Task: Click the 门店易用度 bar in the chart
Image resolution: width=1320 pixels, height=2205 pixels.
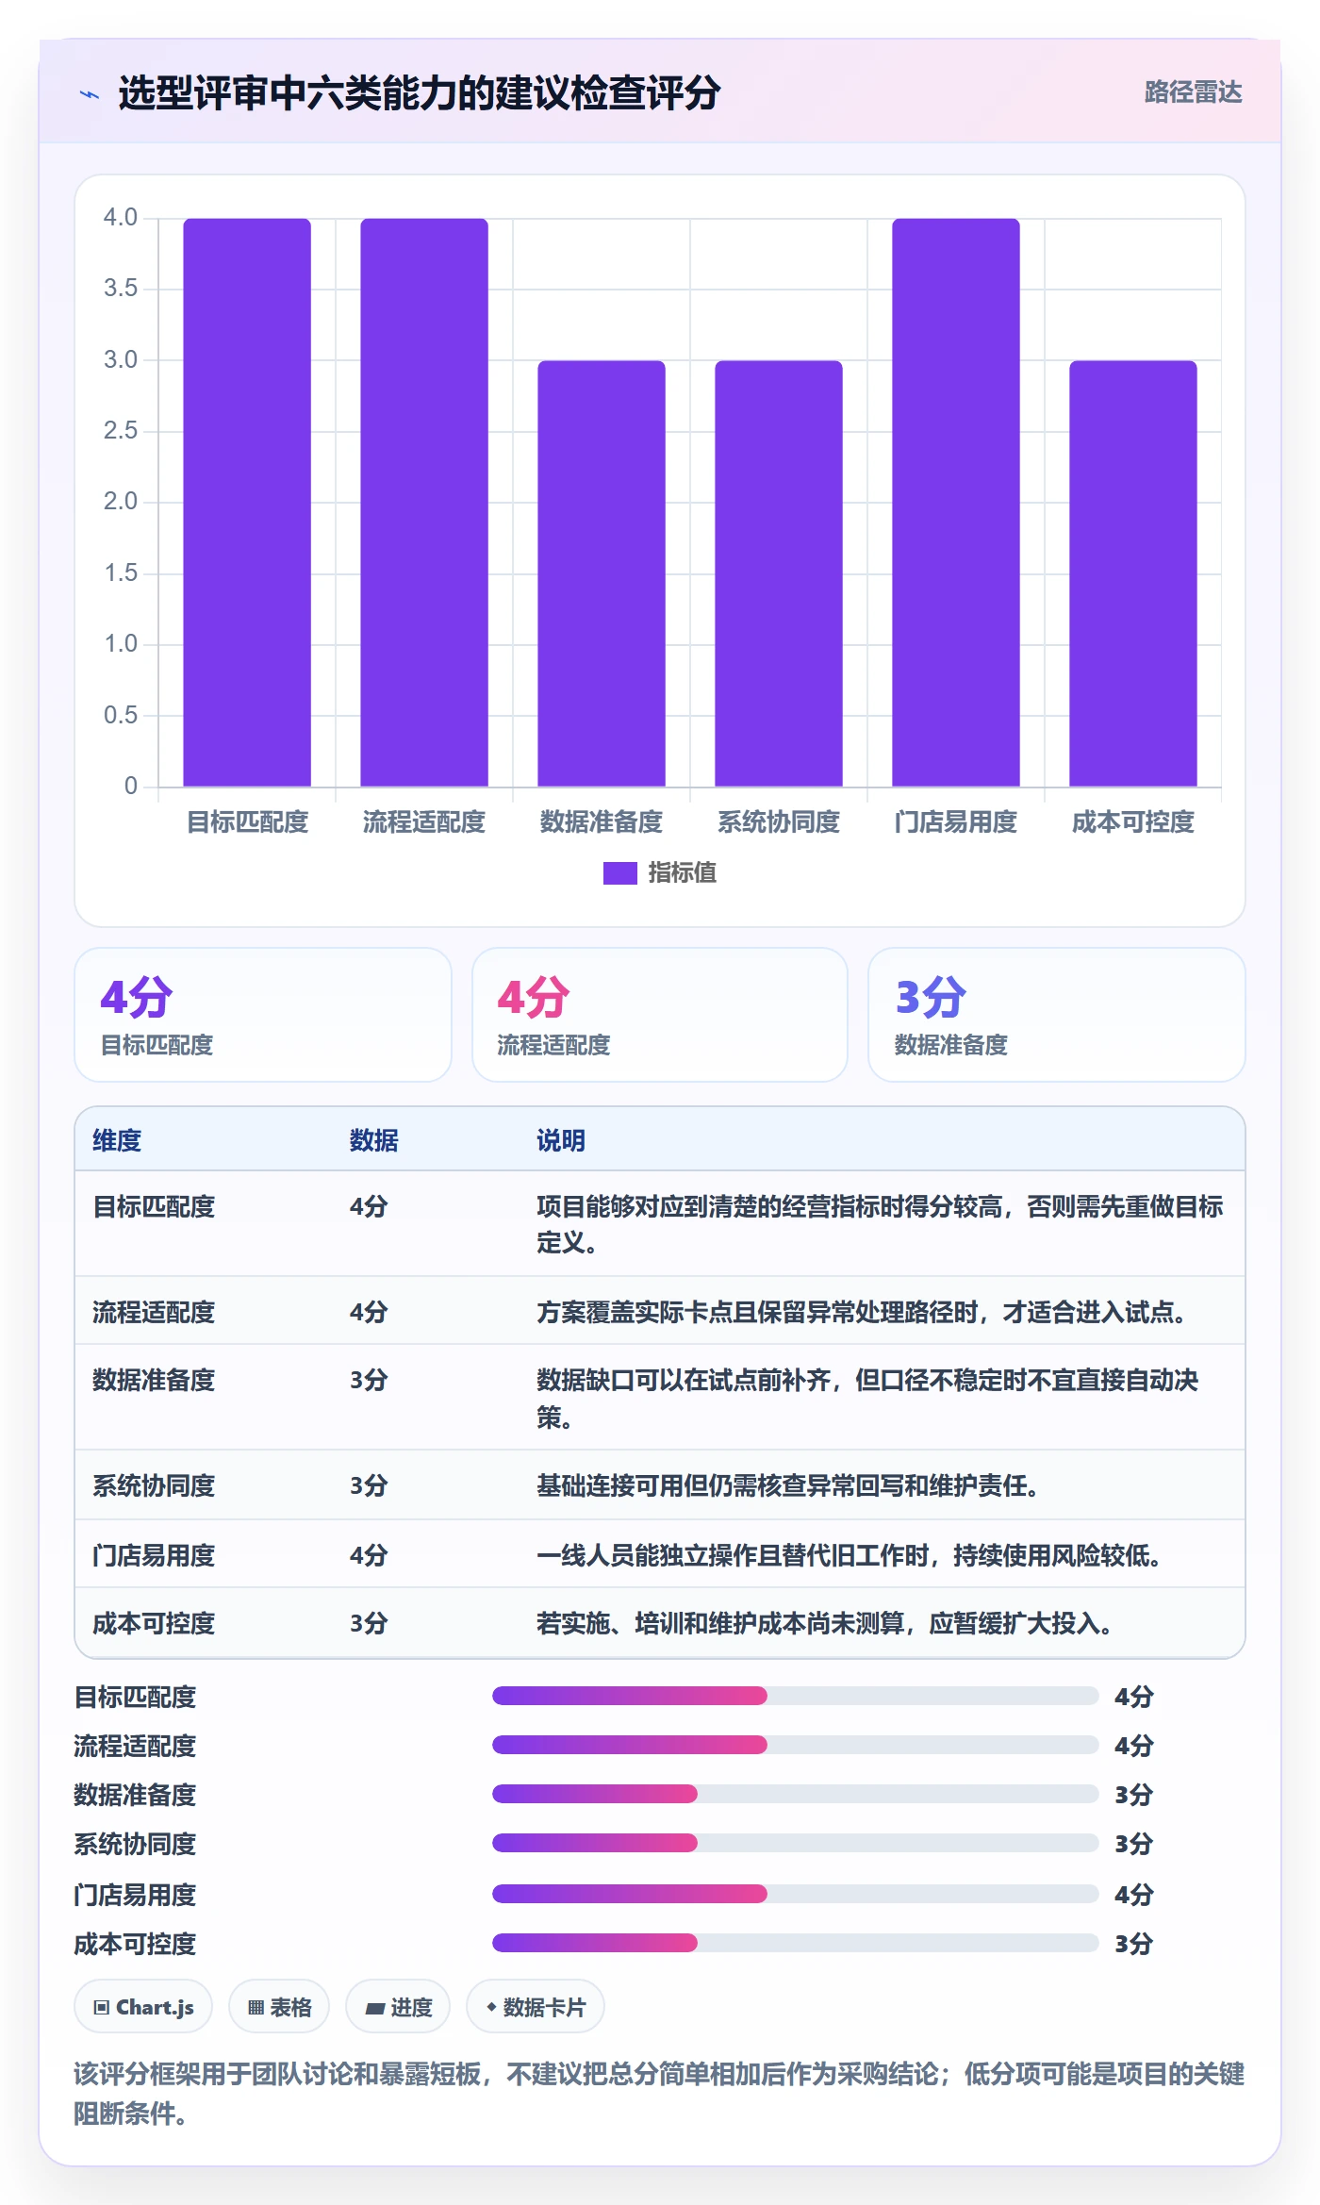Action: point(956,503)
